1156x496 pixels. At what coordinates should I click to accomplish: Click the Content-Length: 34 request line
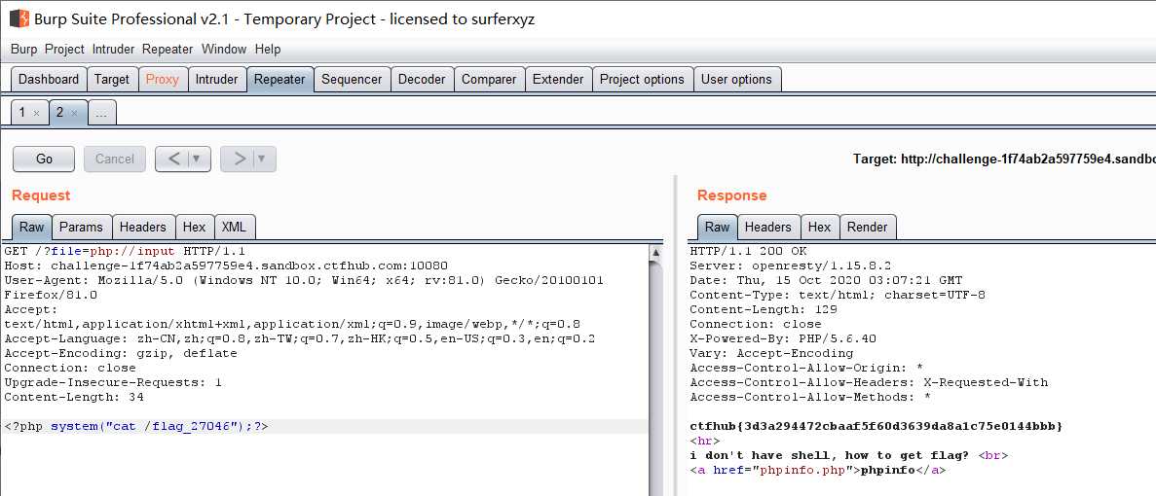click(x=74, y=398)
